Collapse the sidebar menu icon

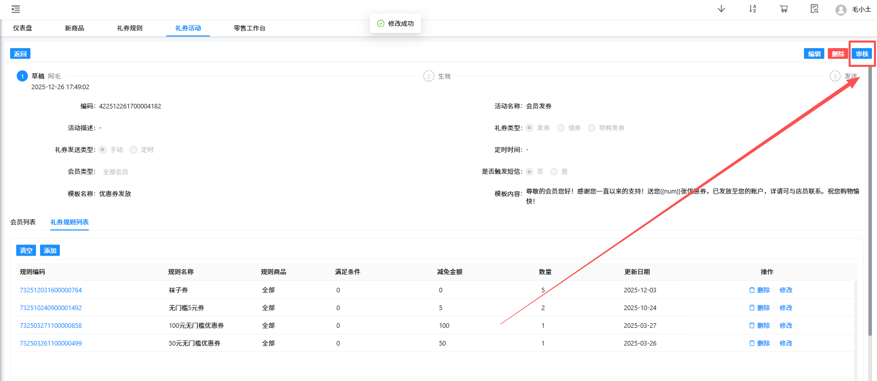(16, 9)
